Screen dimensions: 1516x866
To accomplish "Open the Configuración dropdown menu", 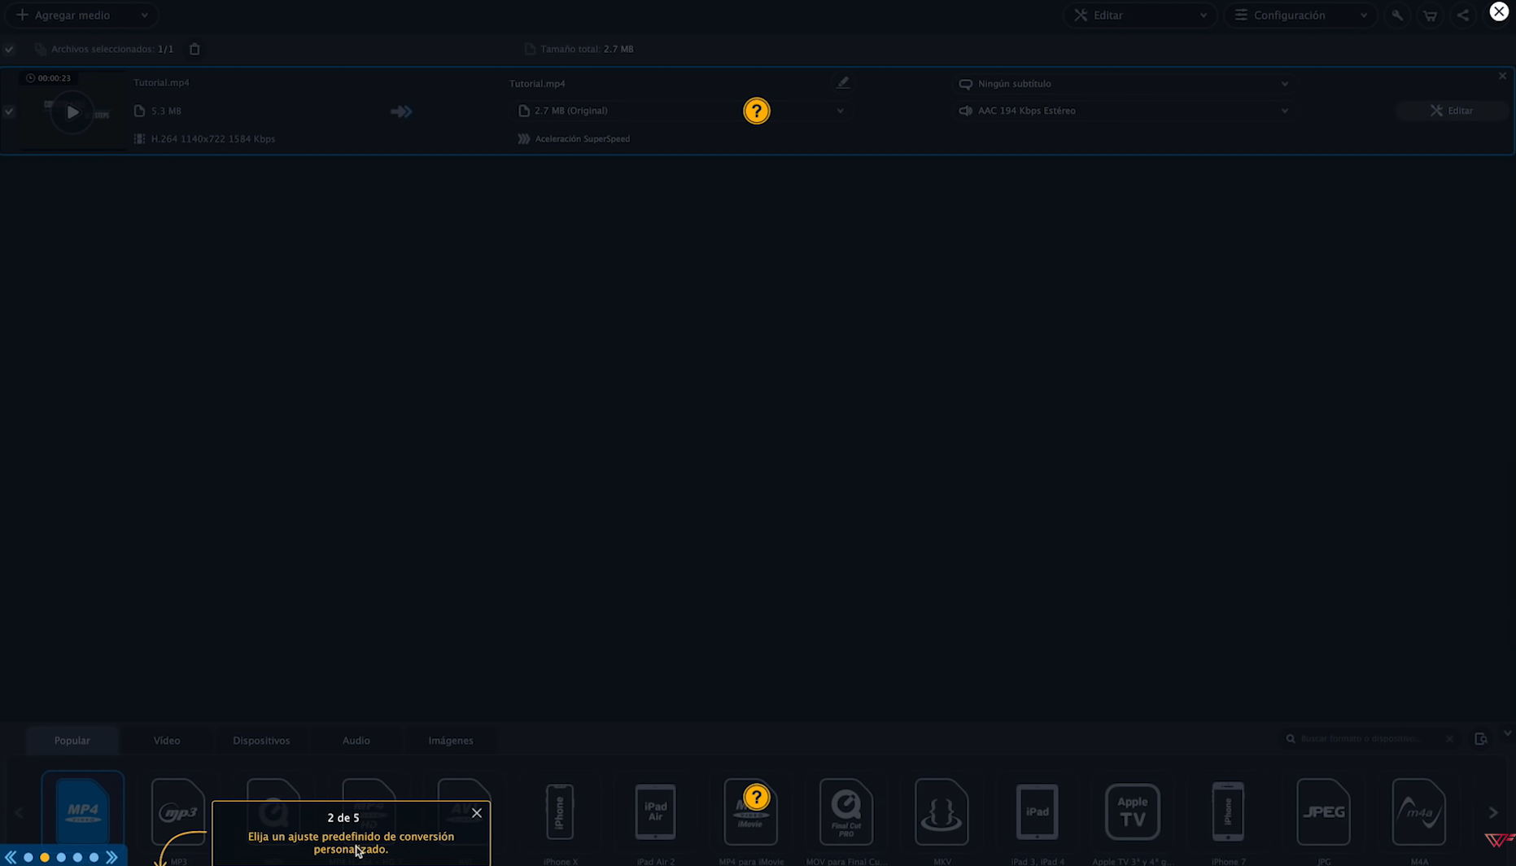I will (1300, 15).
